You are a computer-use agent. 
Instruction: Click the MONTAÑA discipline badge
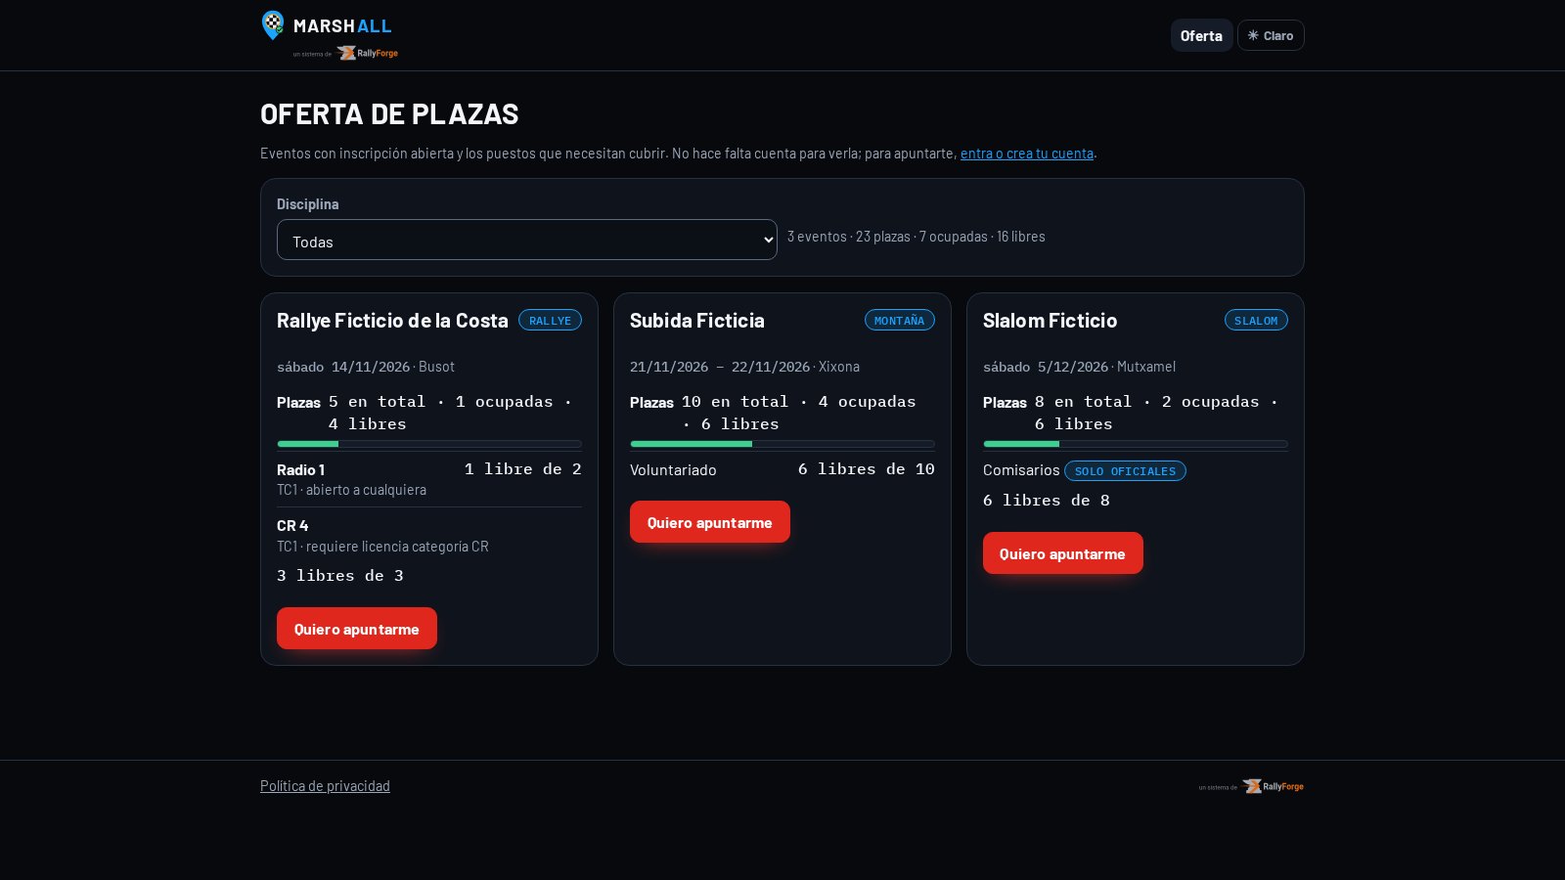coord(900,321)
